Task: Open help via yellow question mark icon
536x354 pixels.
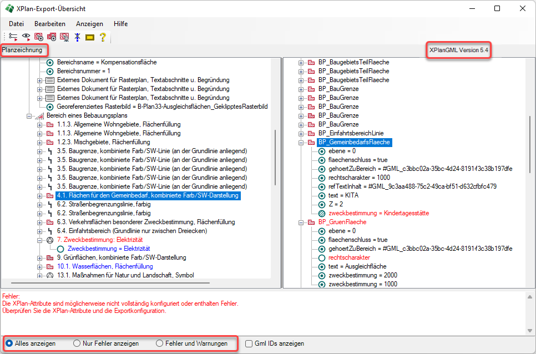Action: click(103, 37)
